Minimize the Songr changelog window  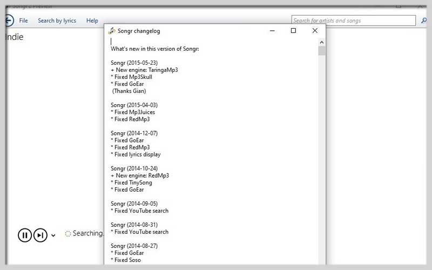pyautogui.click(x=272, y=31)
